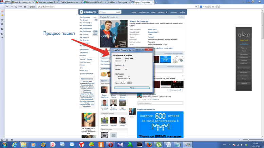Screen dimensions: 264x148
Task: Open Мои Фотографии in left menu
Action: [86, 23]
